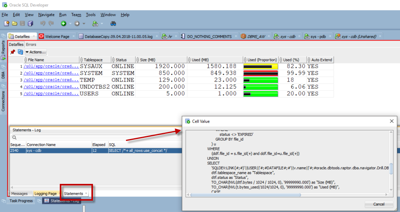400x212 pixels.
Task: Open UNDOTBS2 datafile path link
Action: 51,87
